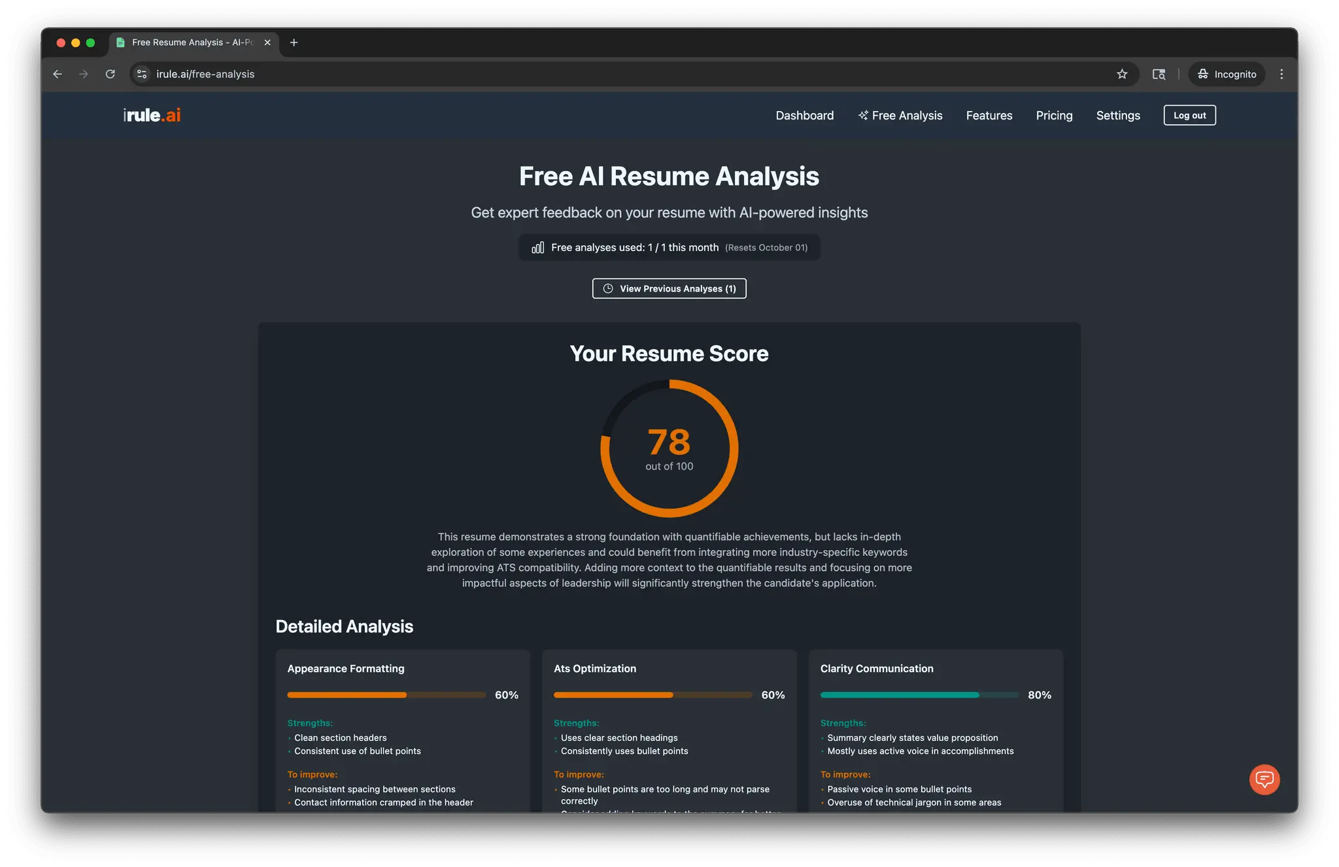Screen dimensions: 1339x867
Task: Click 'Contact information cramped in the header'
Action: point(384,802)
